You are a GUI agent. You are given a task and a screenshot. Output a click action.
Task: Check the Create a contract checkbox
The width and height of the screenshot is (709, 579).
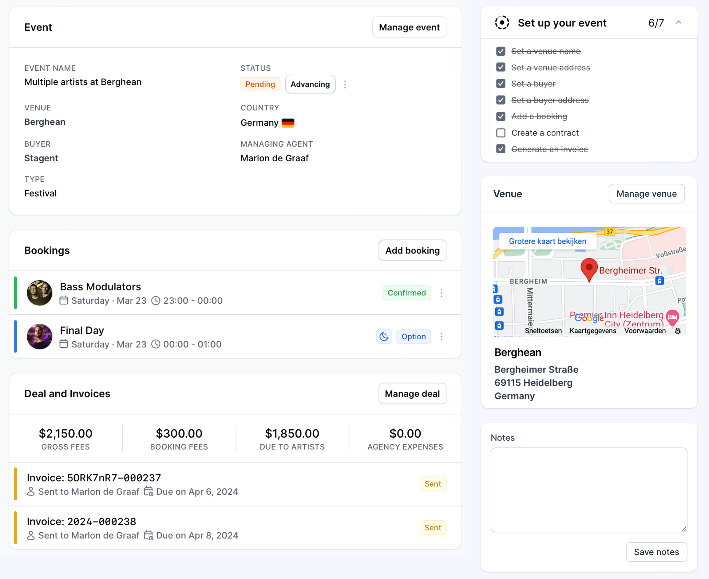click(501, 133)
